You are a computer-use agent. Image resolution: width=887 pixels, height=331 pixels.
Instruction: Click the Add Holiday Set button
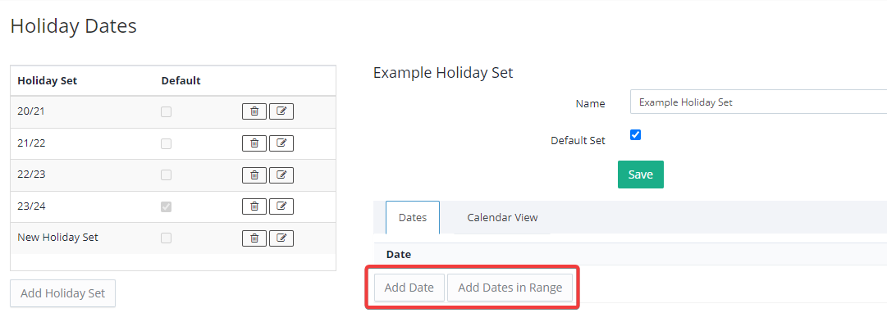tap(63, 293)
